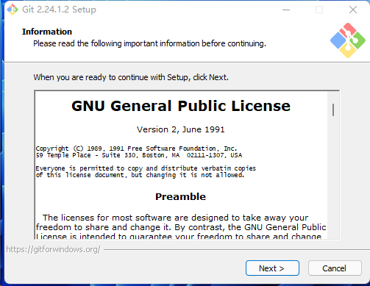
Task: Cancel the Git installation
Action: [x=335, y=268]
